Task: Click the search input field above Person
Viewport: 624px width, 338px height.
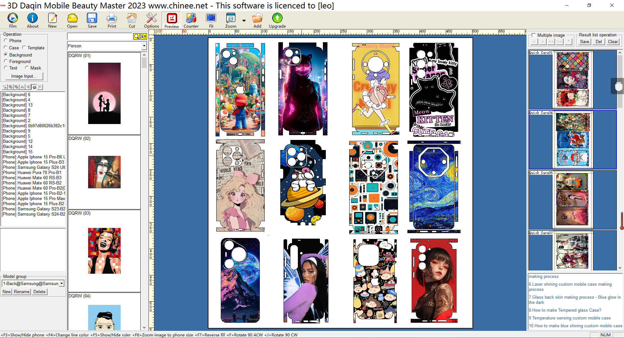Action: [x=100, y=36]
